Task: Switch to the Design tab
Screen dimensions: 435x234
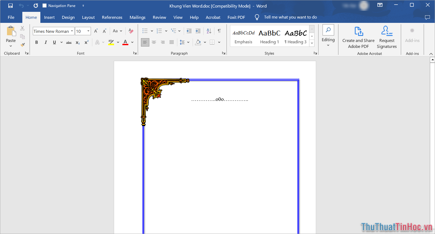Action: tap(68, 17)
